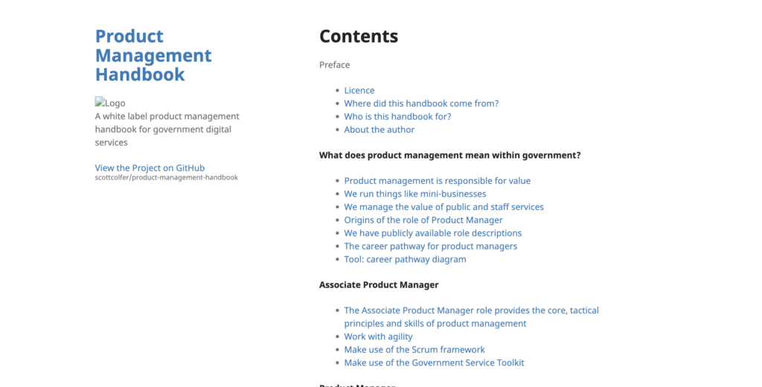Image resolution: width=762 pixels, height=387 pixels.
Task: Click the Contents heading
Action: pos(359,36)
